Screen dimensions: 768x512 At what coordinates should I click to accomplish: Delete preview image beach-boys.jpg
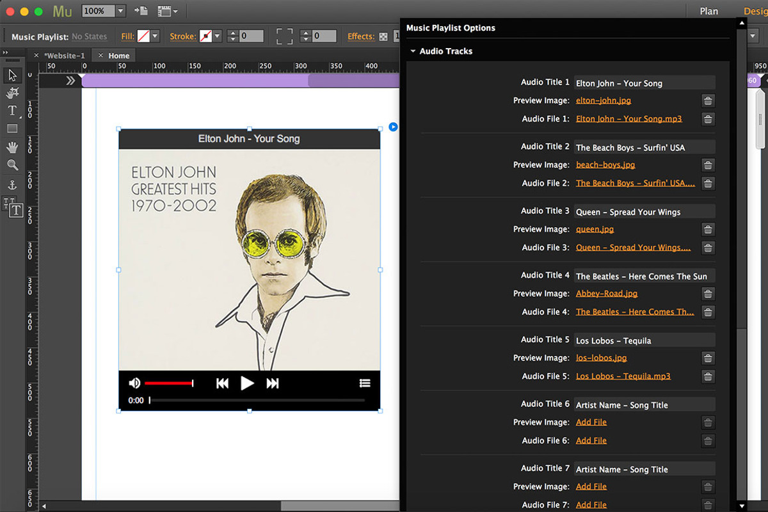[x=707, y=165]
